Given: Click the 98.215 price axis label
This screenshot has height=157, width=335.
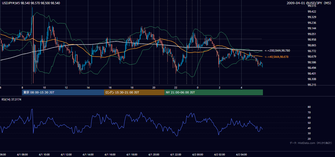Looking at the screenshot, I should coord(312,85).
